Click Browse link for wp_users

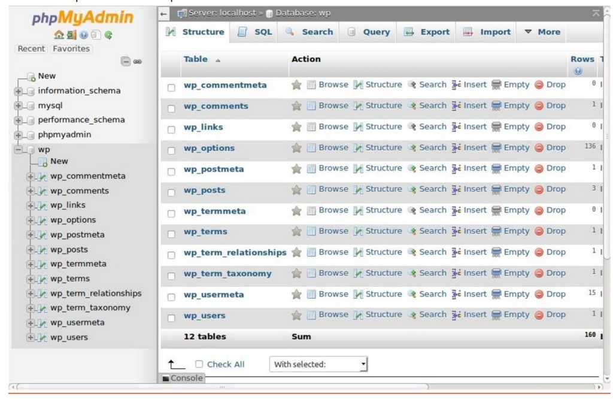pyautogui.click(x=333, y=315)
